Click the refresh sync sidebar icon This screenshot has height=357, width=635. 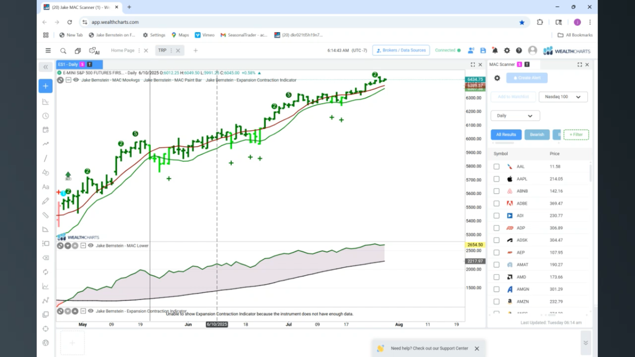(x=46, y=272)
